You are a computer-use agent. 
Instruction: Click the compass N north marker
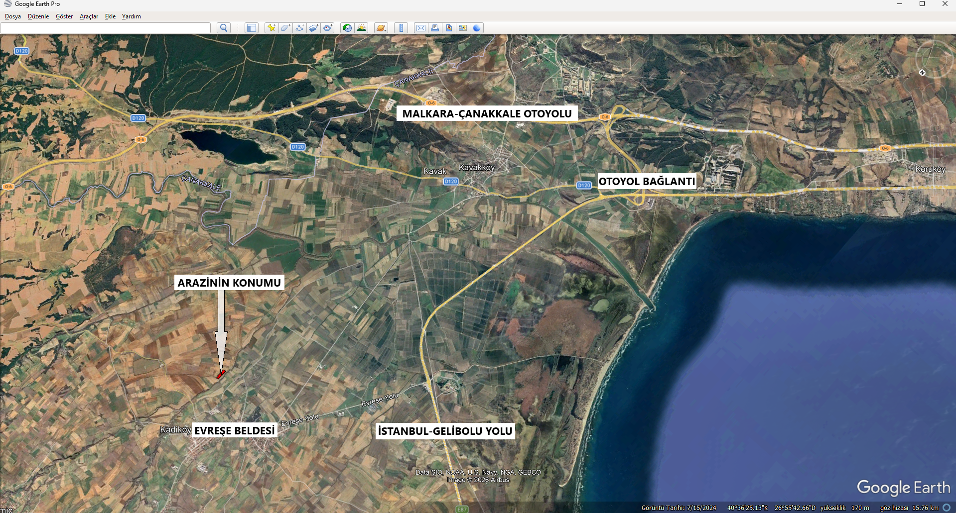(x=922, y=73)
